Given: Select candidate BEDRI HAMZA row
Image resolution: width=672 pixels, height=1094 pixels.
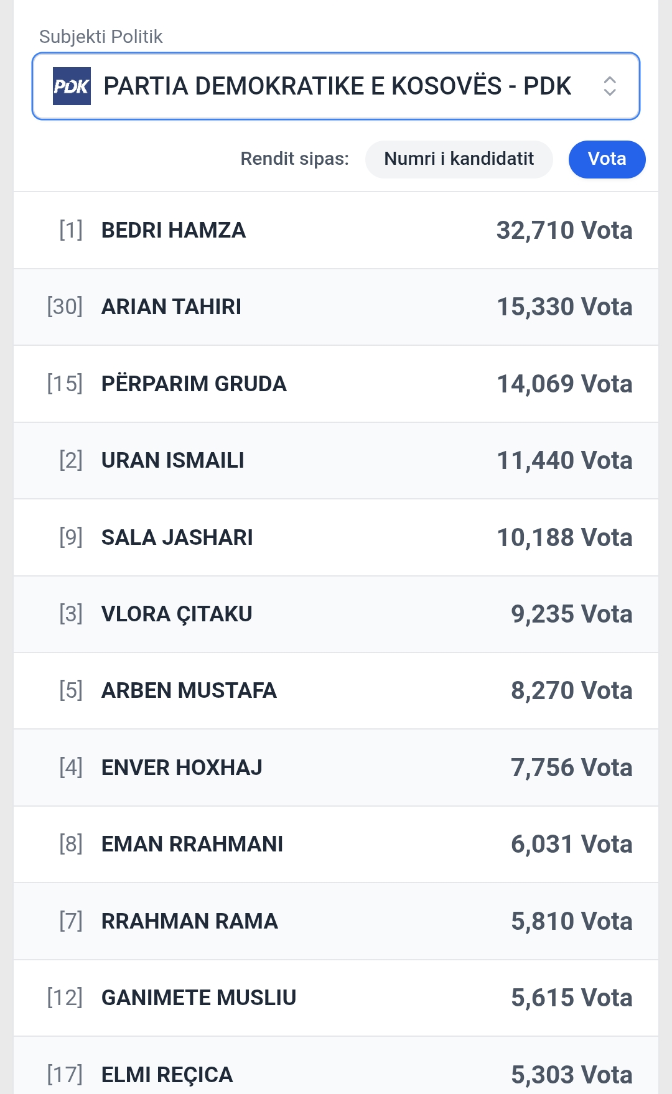Looking at the screenshot, I should (x=336, y=230).
